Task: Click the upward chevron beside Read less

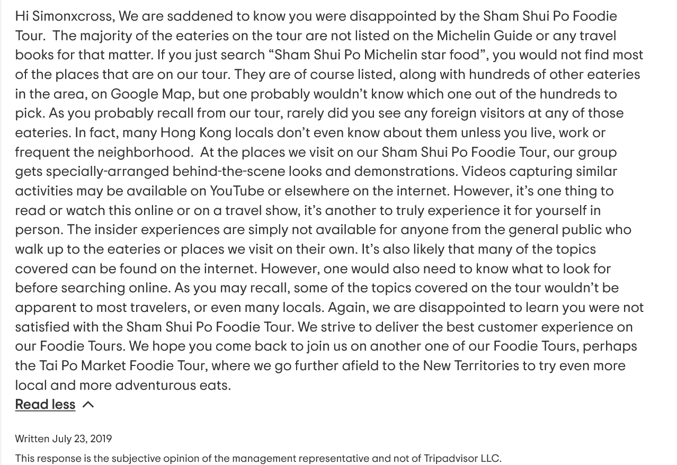Action: 88,405
